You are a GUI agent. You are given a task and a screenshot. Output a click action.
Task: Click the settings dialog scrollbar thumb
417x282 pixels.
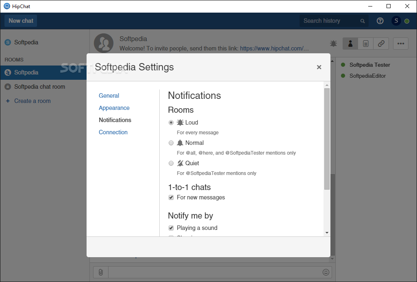pyautogui.click(x=327, y=139)
